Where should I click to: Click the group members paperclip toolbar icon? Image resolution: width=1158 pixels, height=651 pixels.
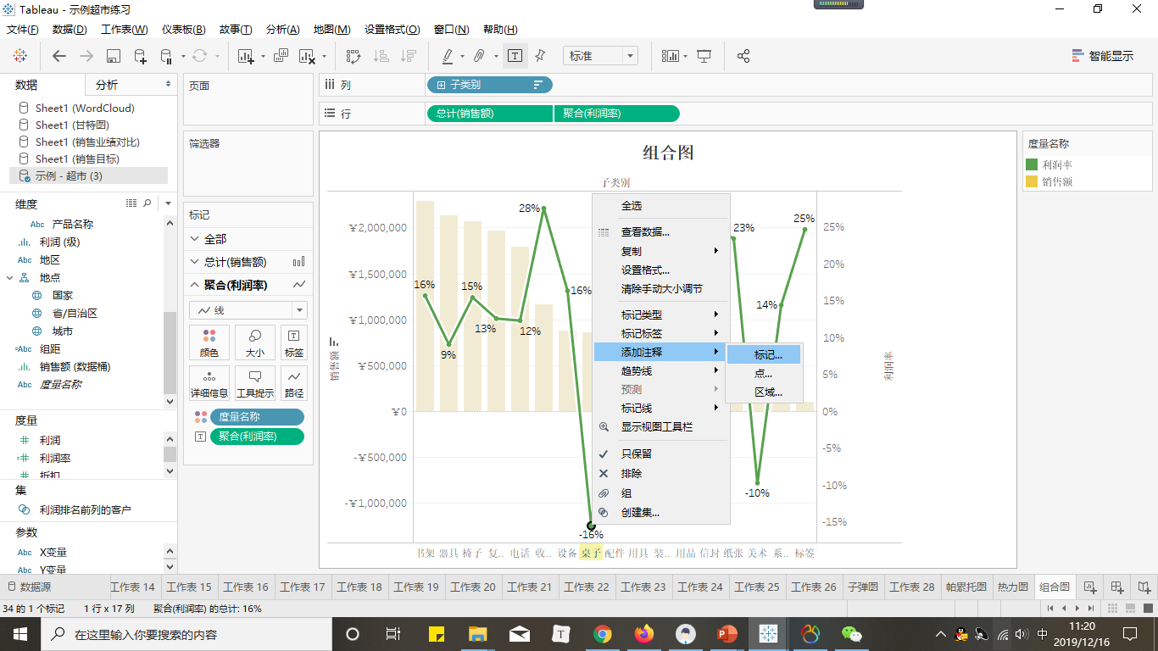click(x=479, y=56)
